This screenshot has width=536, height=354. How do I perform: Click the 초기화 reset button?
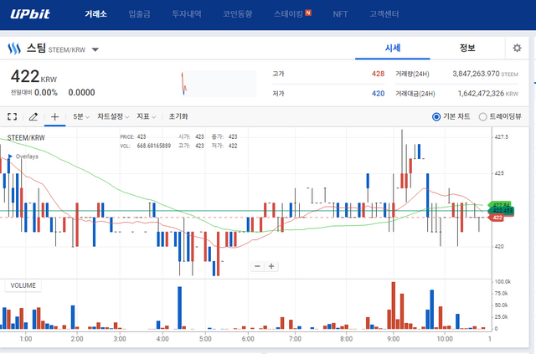(178, 117)
